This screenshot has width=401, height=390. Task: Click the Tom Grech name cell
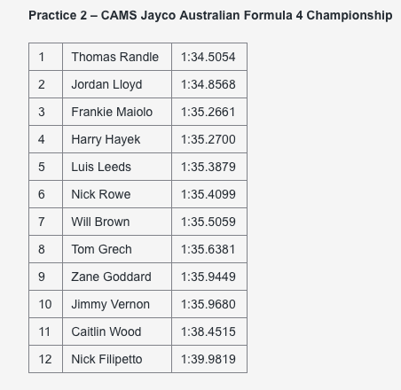click(x=117, y=249)
